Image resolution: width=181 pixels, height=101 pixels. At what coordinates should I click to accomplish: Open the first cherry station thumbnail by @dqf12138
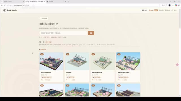coord(51,61)
